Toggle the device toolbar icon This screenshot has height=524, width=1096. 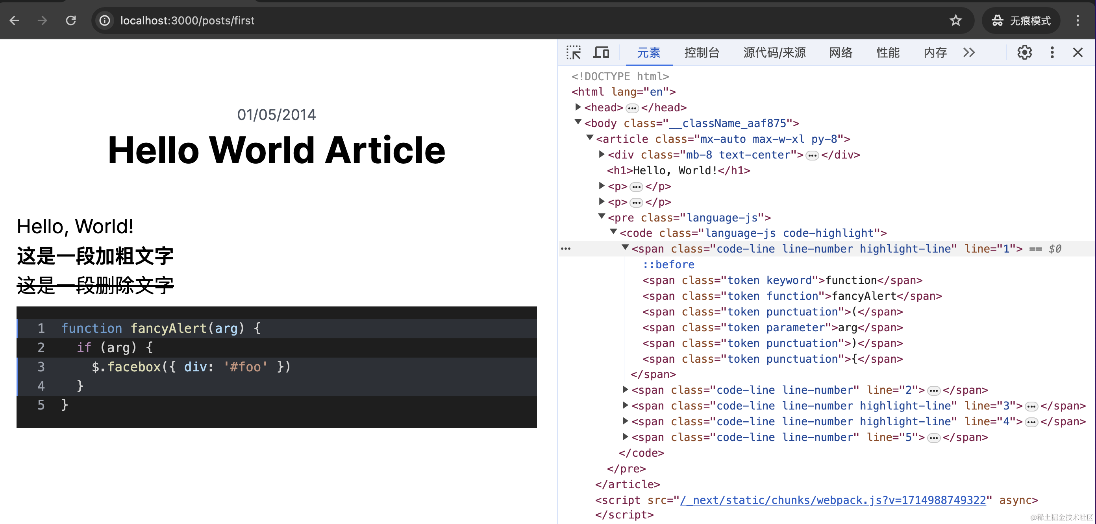[x=601, y=53]
